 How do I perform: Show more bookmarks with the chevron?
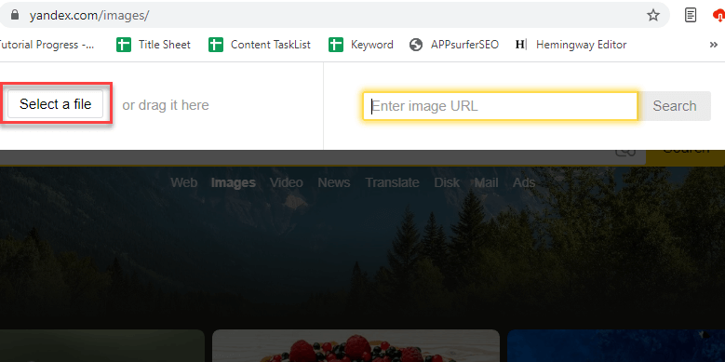click(714, 45)
